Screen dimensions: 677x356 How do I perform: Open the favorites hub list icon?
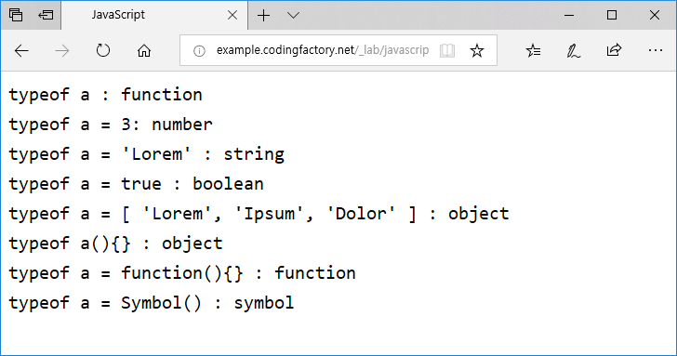coord(533,50)
